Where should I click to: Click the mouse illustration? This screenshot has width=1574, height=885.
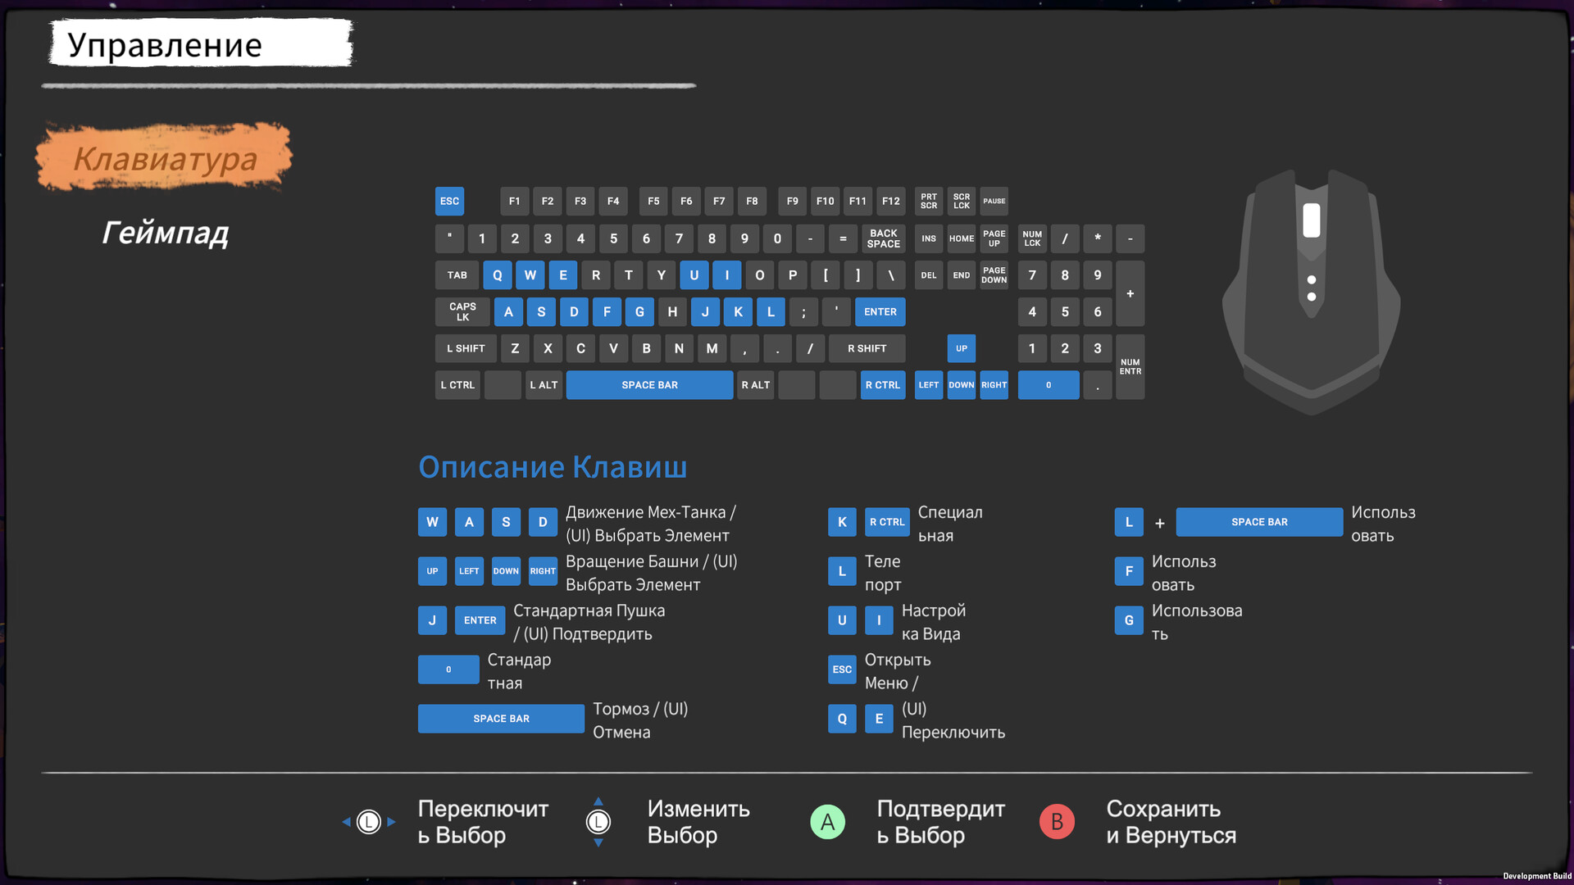pos(1311,291)
